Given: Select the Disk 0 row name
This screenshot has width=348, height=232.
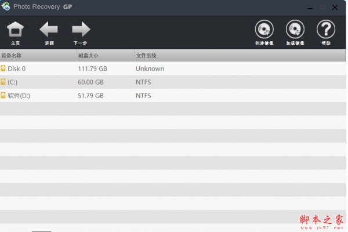Looking at the screenshot, I should (x=17, y=68).
